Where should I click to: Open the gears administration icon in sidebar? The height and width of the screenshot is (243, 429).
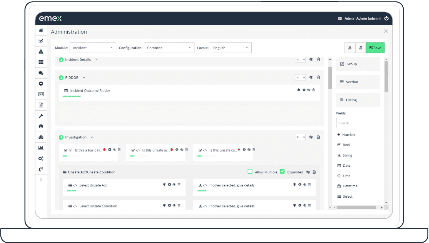pos(41,158)
